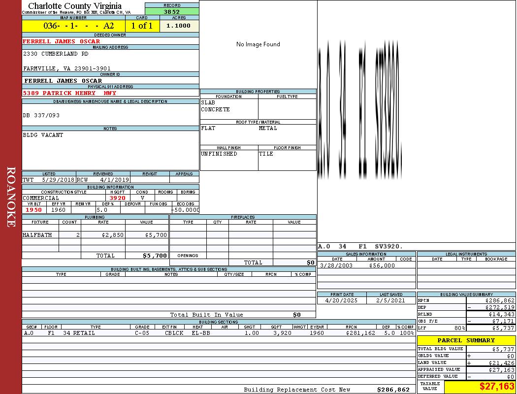Select the red taxable value $27,163
The height and width of the screenshot is (394, 517).
(496, 387)
